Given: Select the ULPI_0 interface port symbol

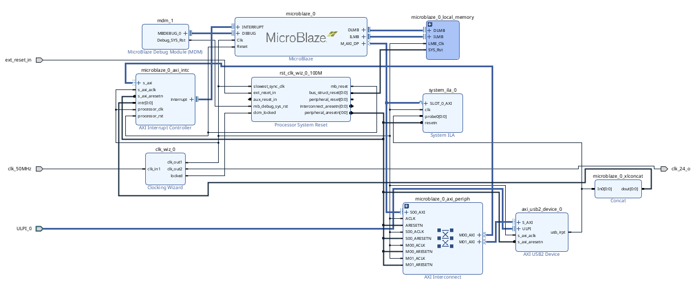Looking at the screenshot, I should click(39, 229).
